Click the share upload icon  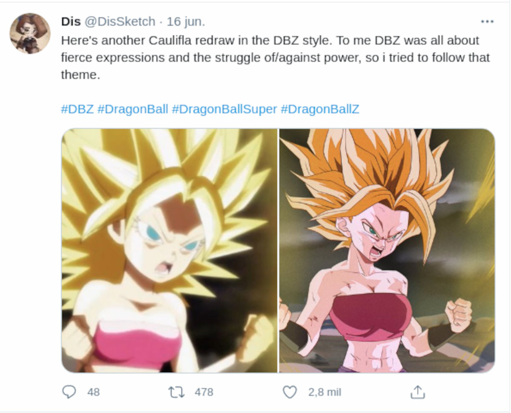[x=417, y=392]
